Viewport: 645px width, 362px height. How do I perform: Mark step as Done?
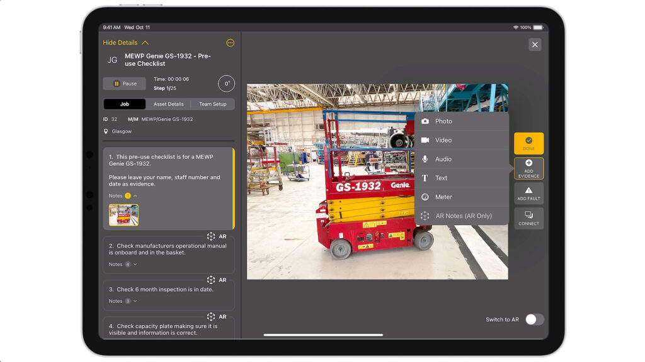528,143
